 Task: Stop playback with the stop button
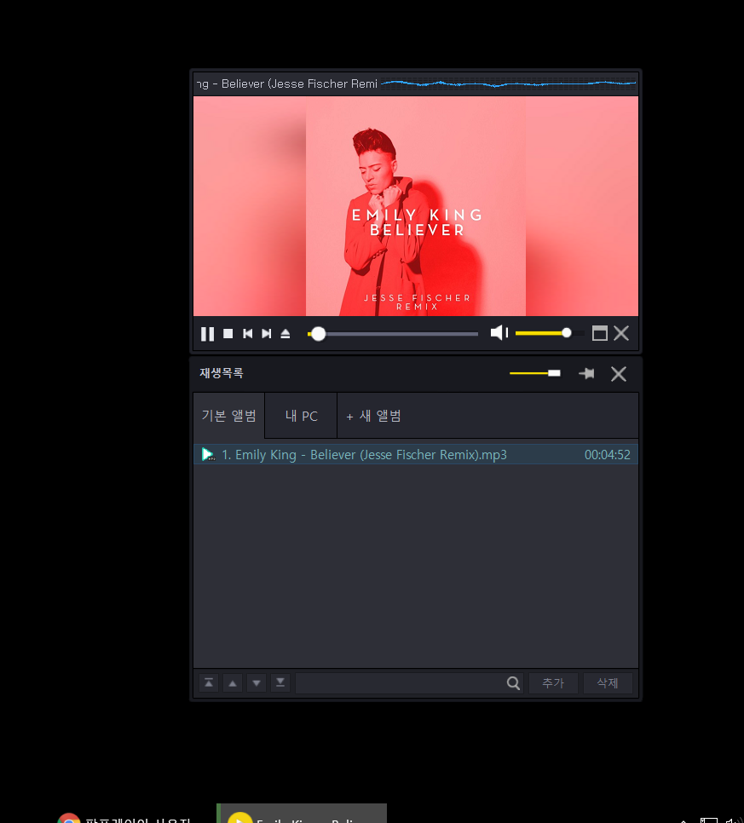228,334
